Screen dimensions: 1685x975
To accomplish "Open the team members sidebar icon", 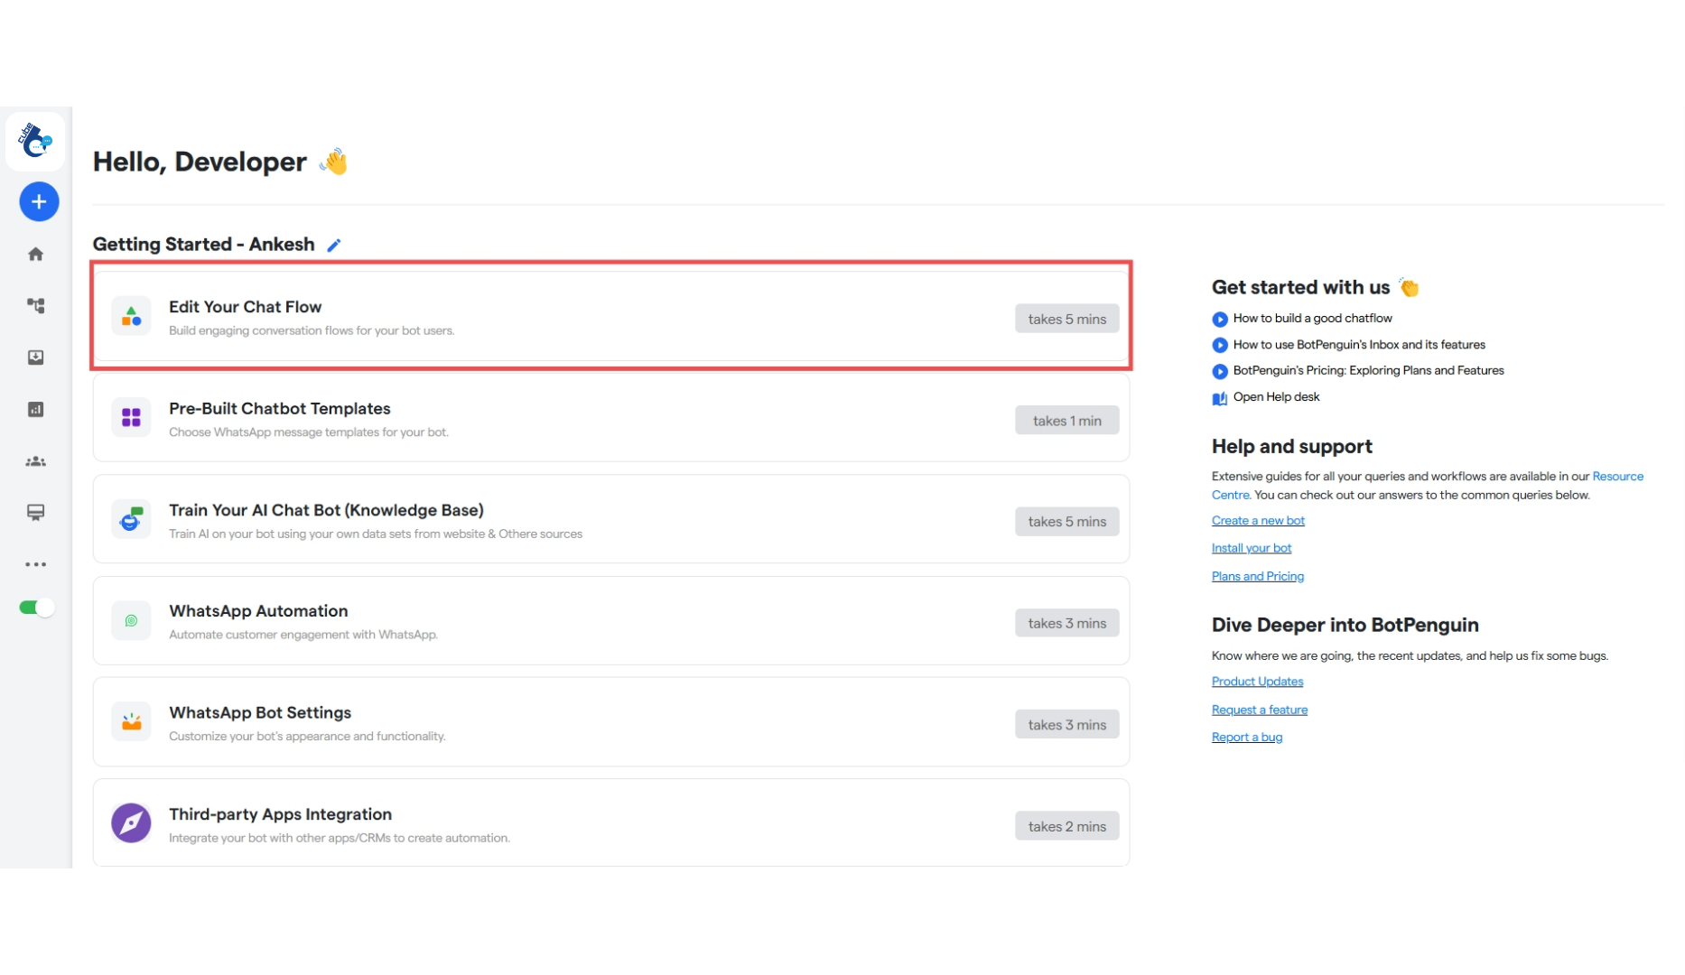I will pyautogui.click(x=36, y=461).
